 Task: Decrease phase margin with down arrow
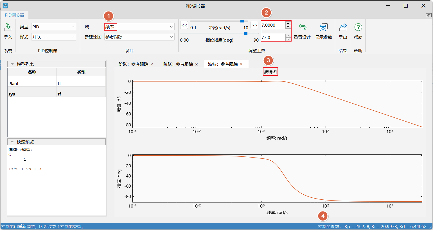(288, 39)
